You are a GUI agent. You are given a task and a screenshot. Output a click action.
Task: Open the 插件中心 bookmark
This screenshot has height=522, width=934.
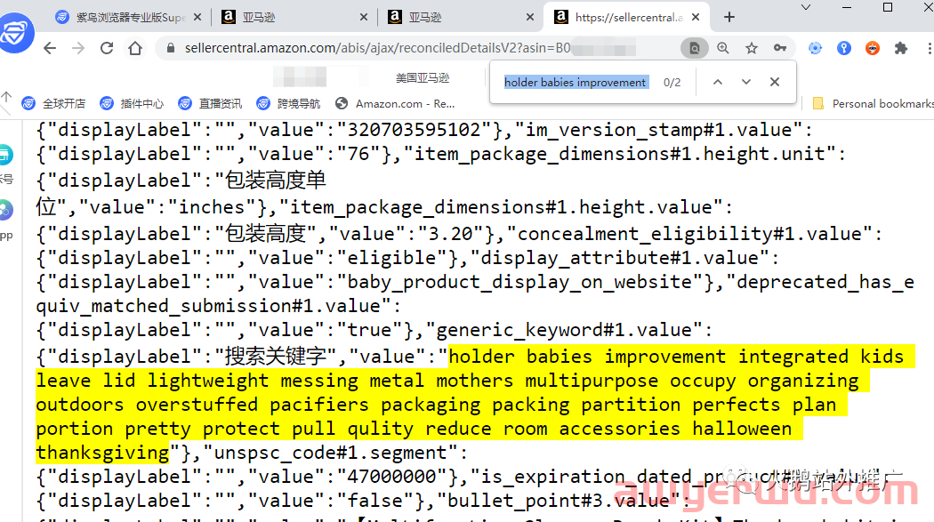(132, 103)
